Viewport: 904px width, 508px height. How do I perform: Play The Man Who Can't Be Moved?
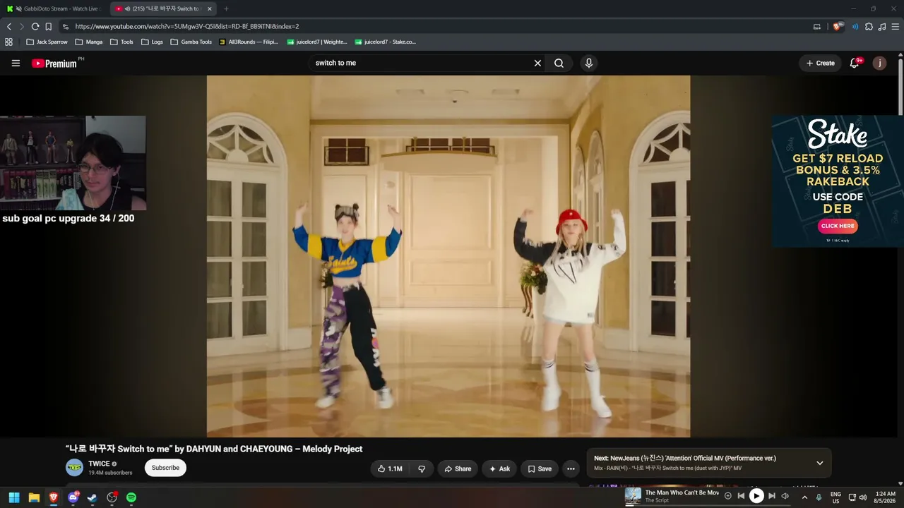756,496
